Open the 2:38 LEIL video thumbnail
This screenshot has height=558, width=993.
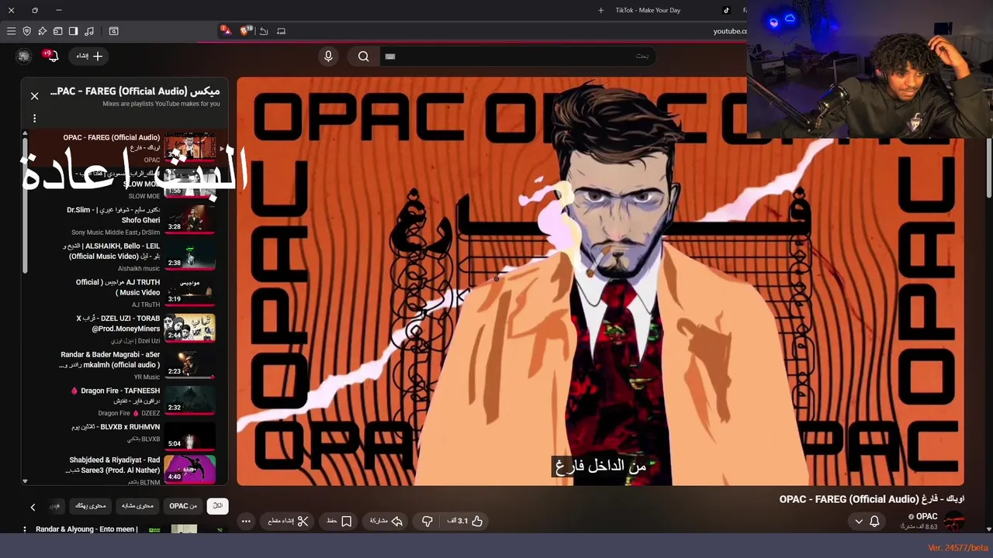[x=189, y=256]
